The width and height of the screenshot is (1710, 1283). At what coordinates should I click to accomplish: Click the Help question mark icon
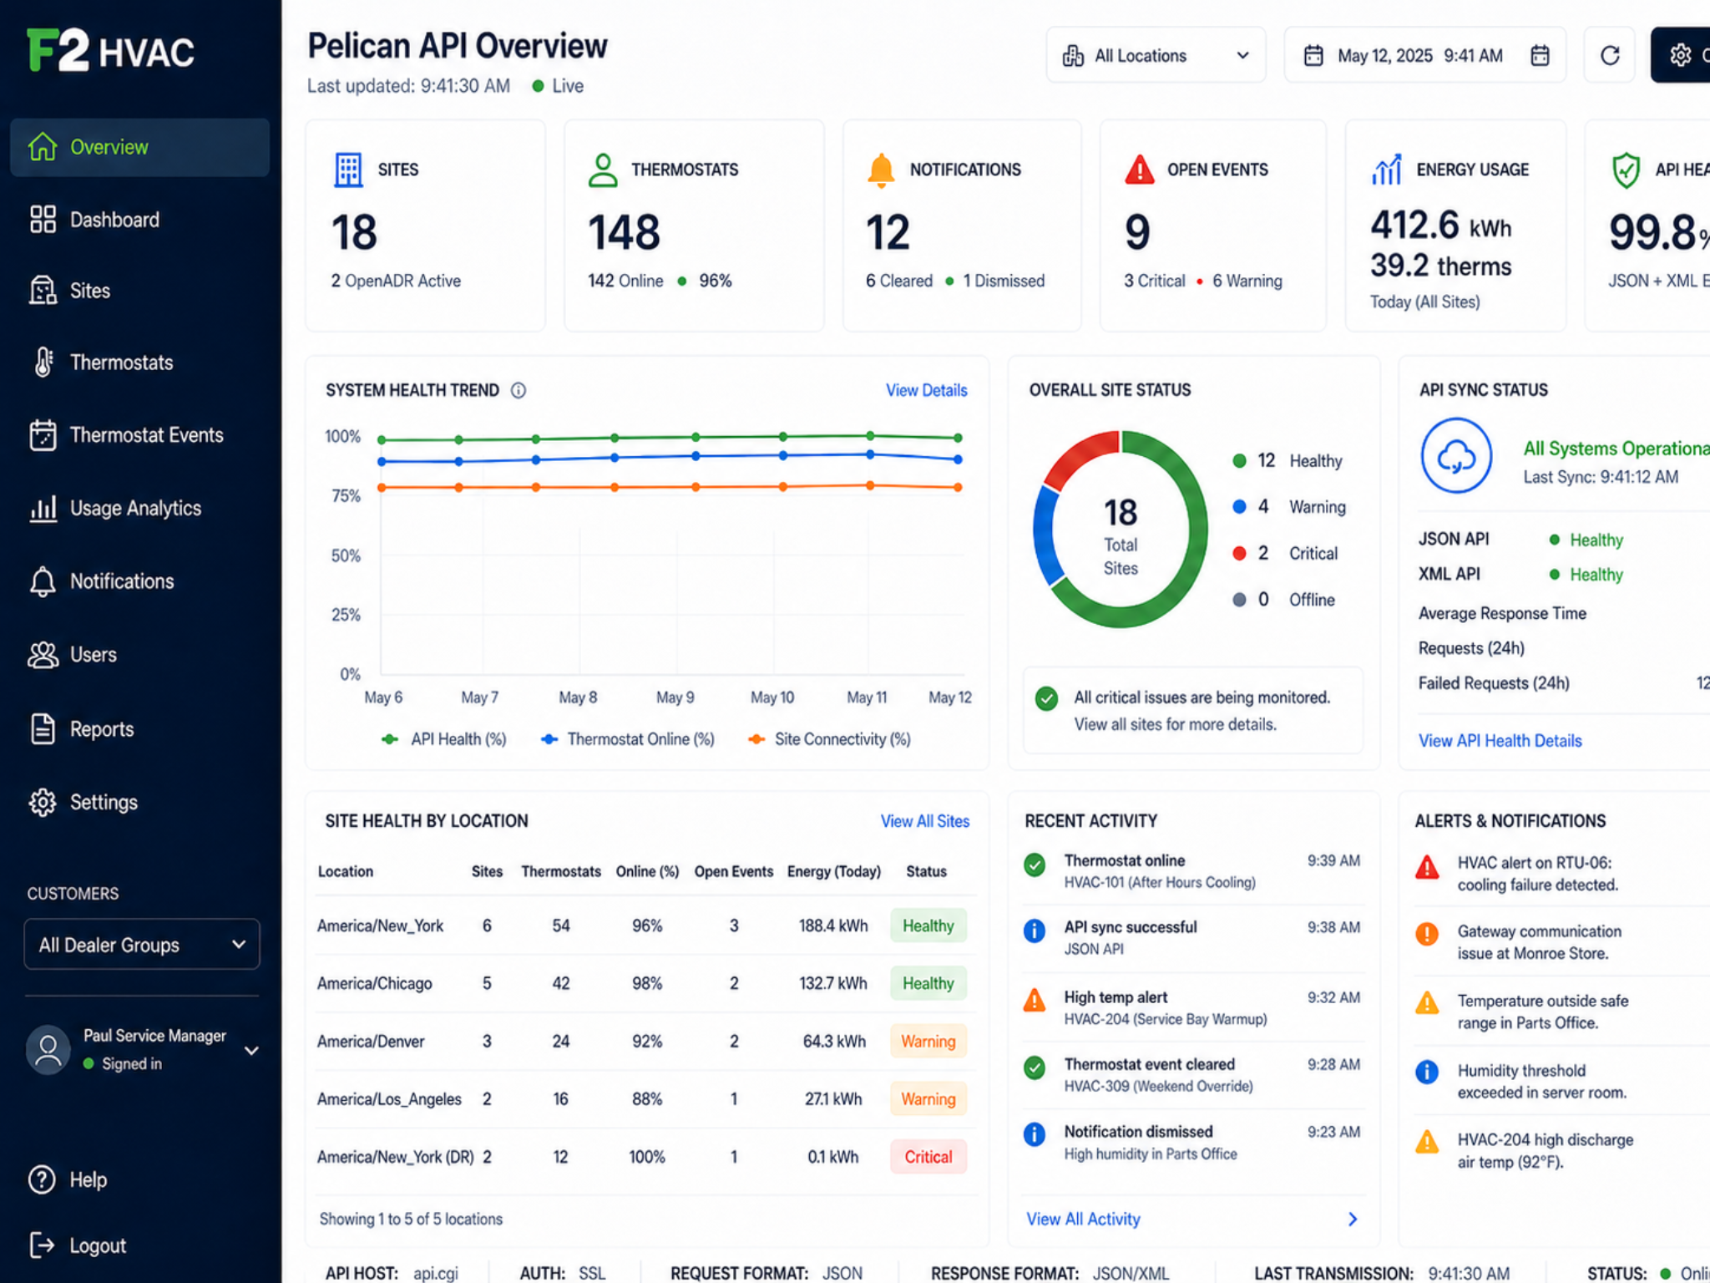pos(43,1179)
